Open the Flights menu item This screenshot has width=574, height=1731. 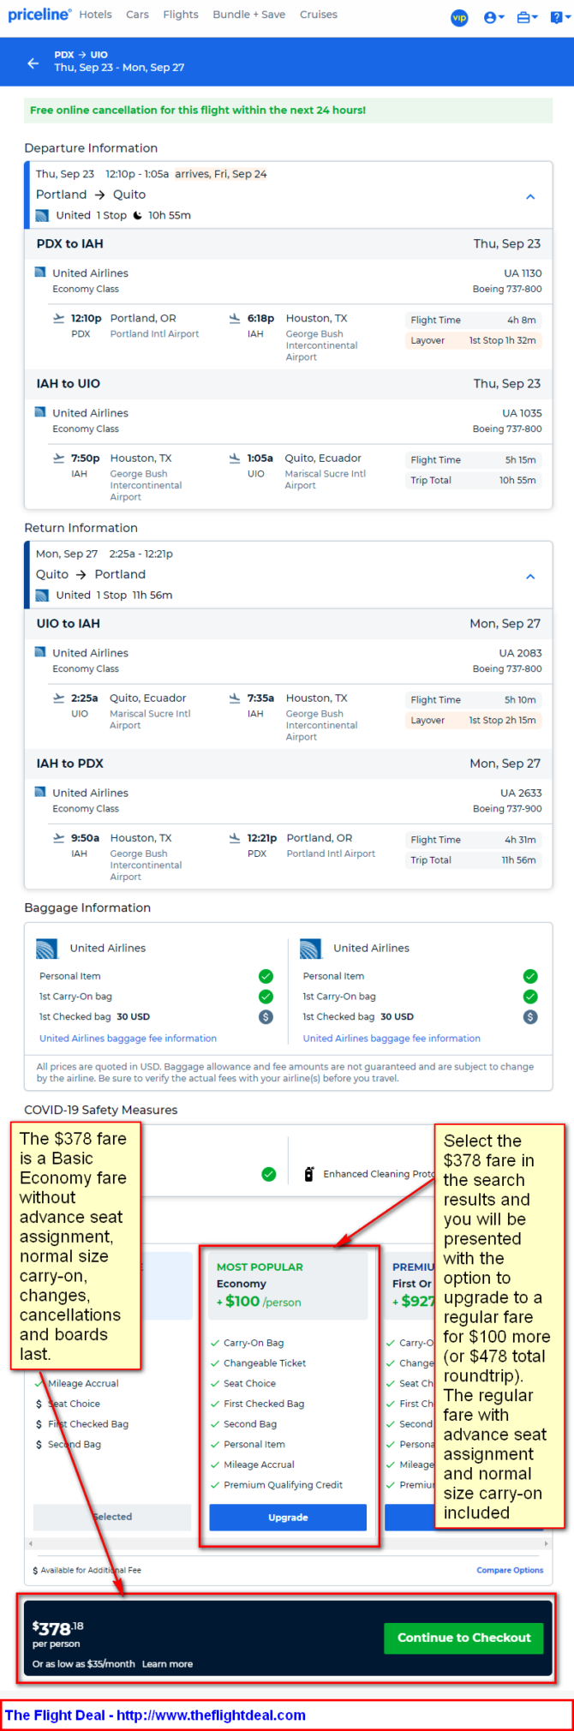coord(181,15)
